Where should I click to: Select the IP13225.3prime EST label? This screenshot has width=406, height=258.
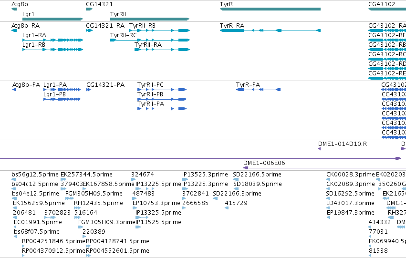[x=205, y=184]
